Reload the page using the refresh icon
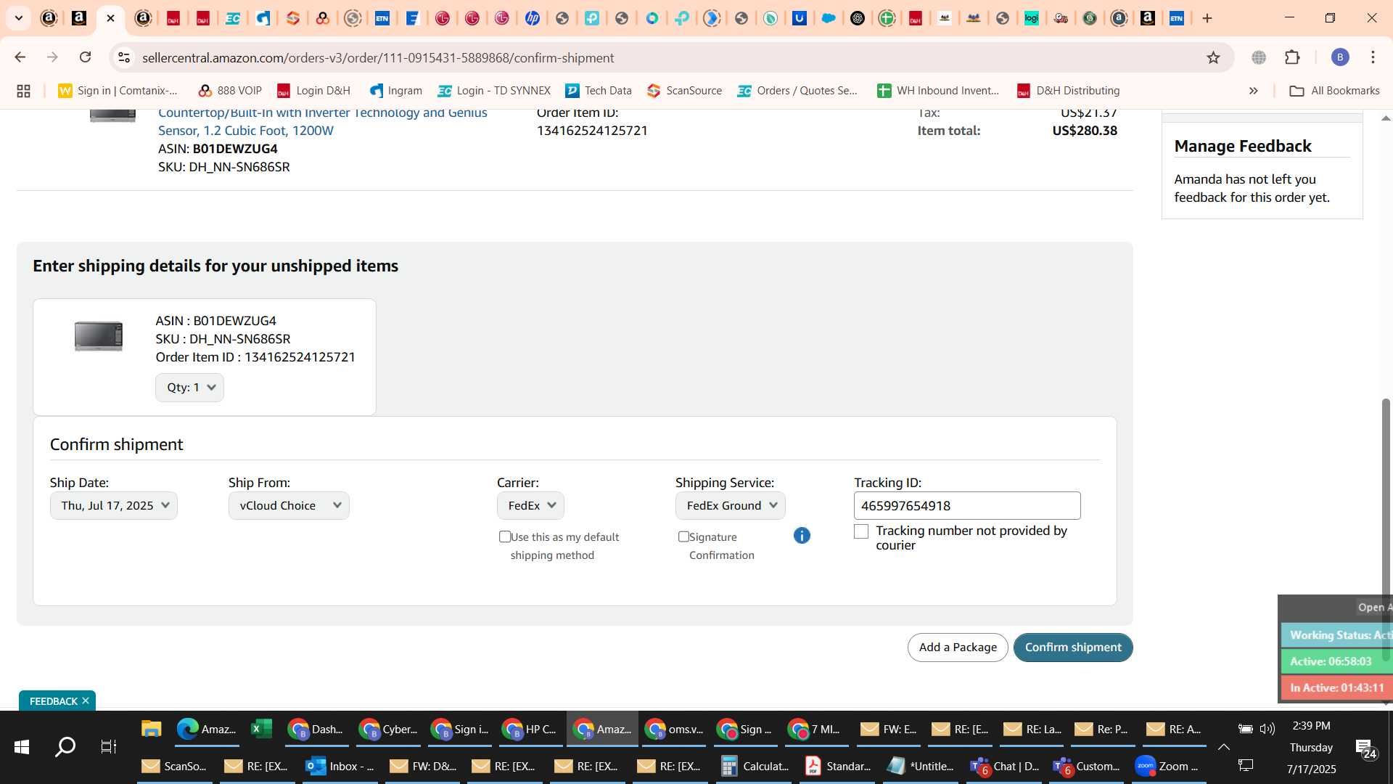The image size is (1393, 784). tap(85, 57)
